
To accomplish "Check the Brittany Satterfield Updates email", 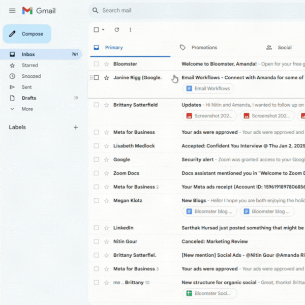I will pos(96,105).
